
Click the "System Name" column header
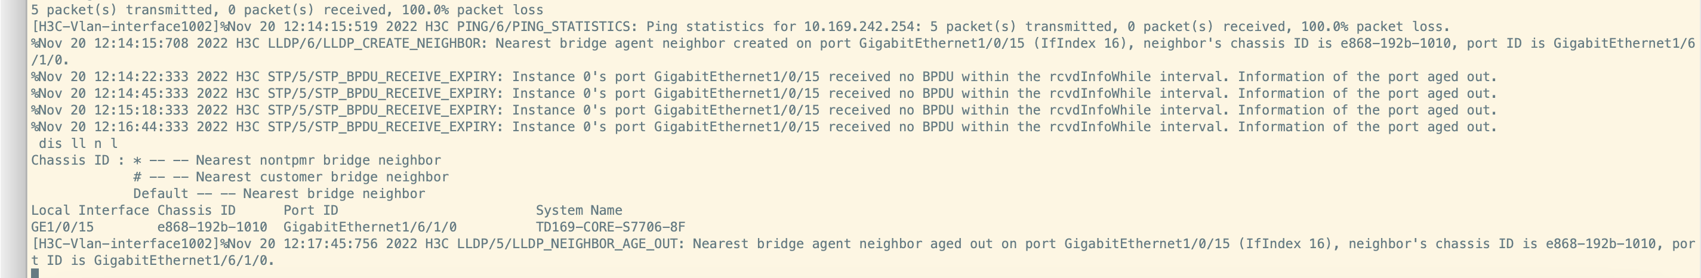[578, 211]
